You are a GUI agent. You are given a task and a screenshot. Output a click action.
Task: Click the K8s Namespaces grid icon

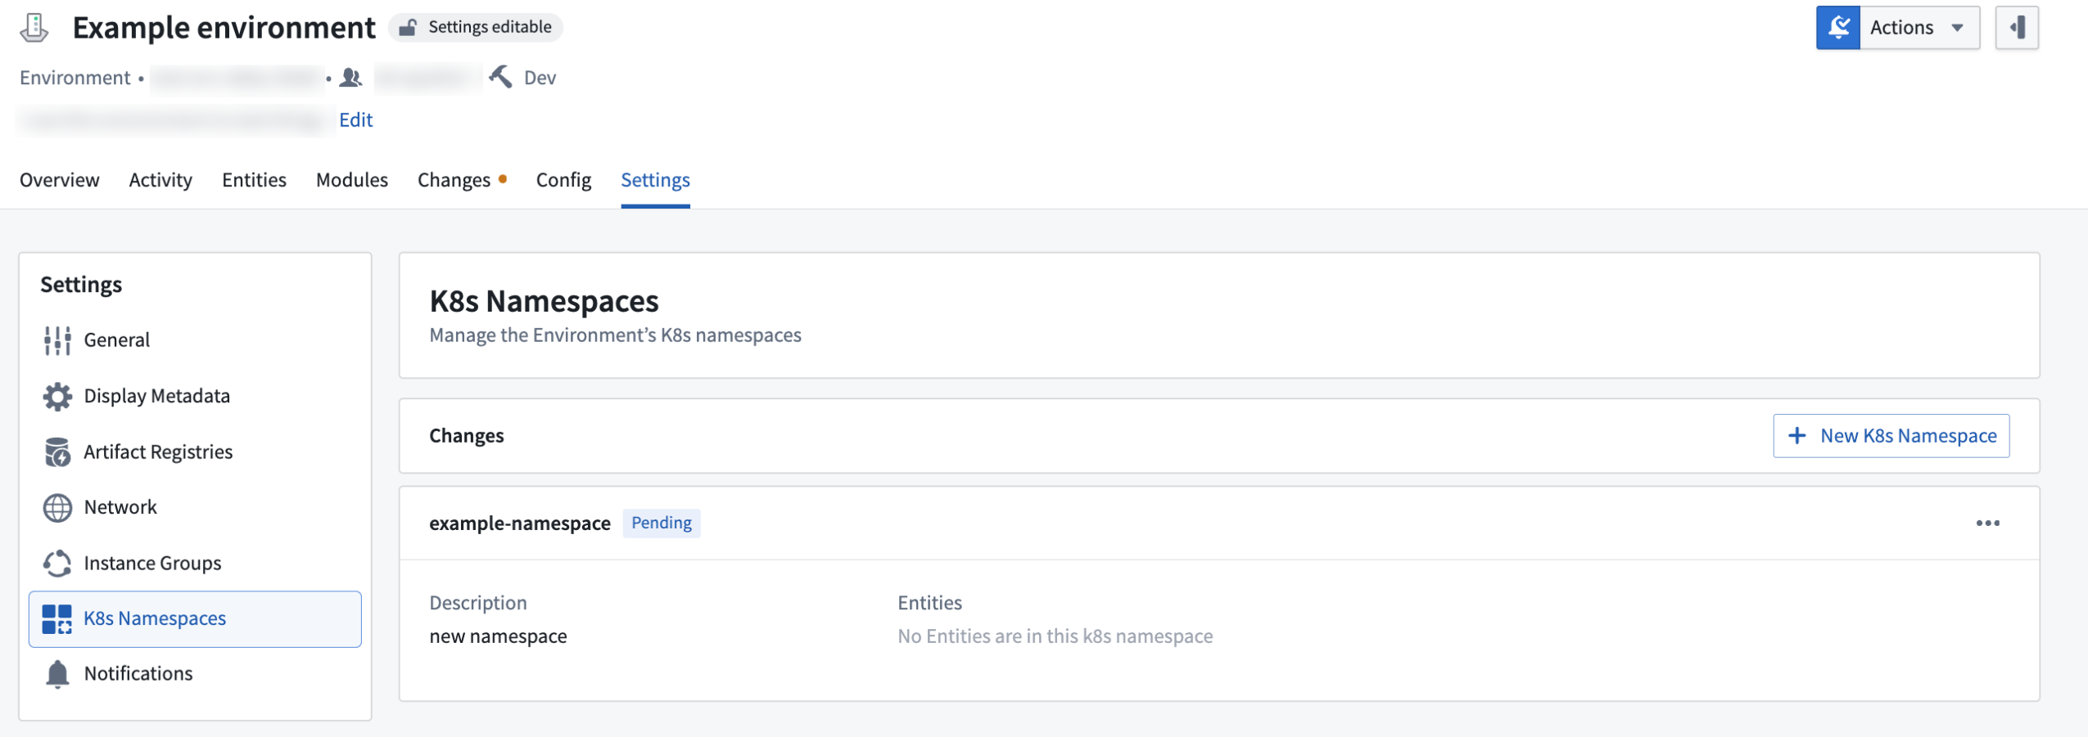[x=56, y=618]
